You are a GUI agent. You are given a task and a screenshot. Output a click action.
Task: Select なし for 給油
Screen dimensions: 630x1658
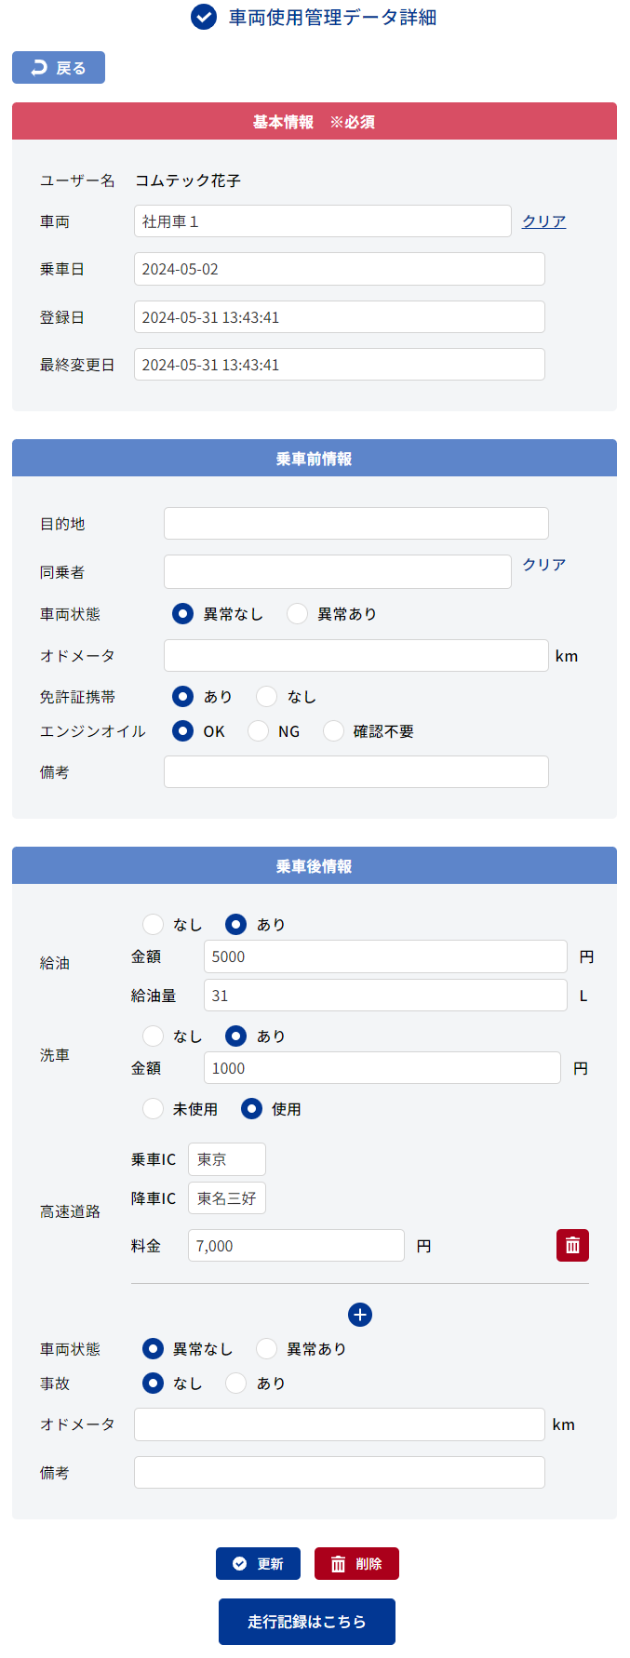(x=153, y=925)
